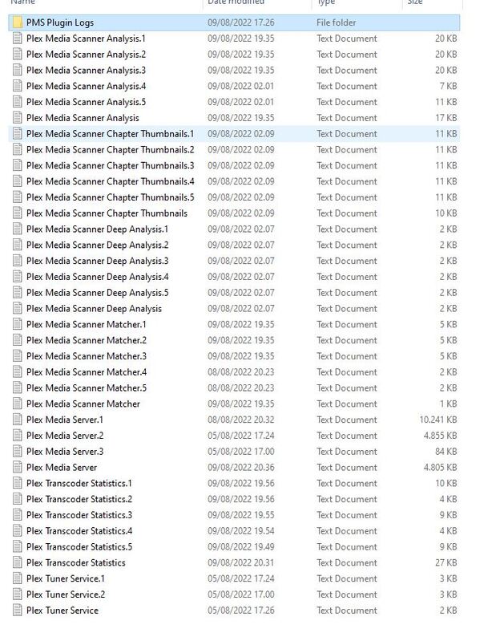This screenshot has width=504, height=637.
Task: Click the 84 KB size of Plex Media Server.3
Action: click(x=446, y=451)
